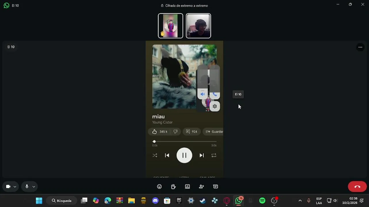Click the call volume slider in overlay
The height and width of the screenshot is (207, 369).
click(215, 82)
